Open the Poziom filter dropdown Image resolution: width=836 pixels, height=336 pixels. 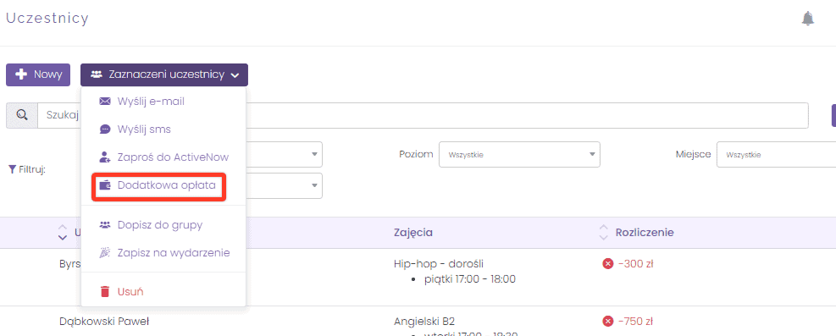pos(519,154)
